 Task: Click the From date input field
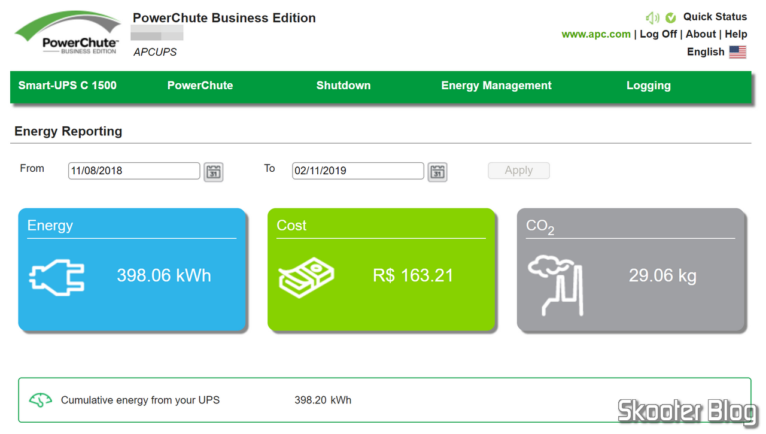(x=134, y=171)
